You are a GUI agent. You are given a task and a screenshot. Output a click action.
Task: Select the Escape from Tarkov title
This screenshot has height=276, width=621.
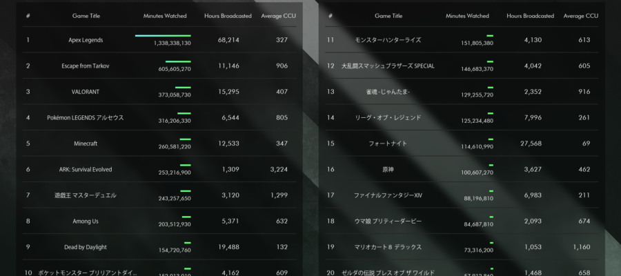[86, 66]
